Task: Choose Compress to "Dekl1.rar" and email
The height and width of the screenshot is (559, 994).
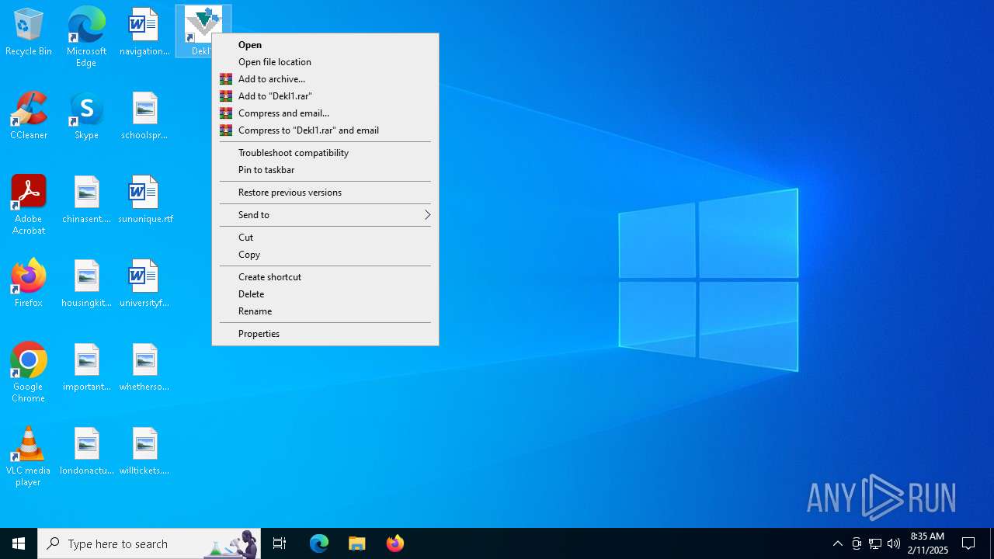Action: [325, 130]
